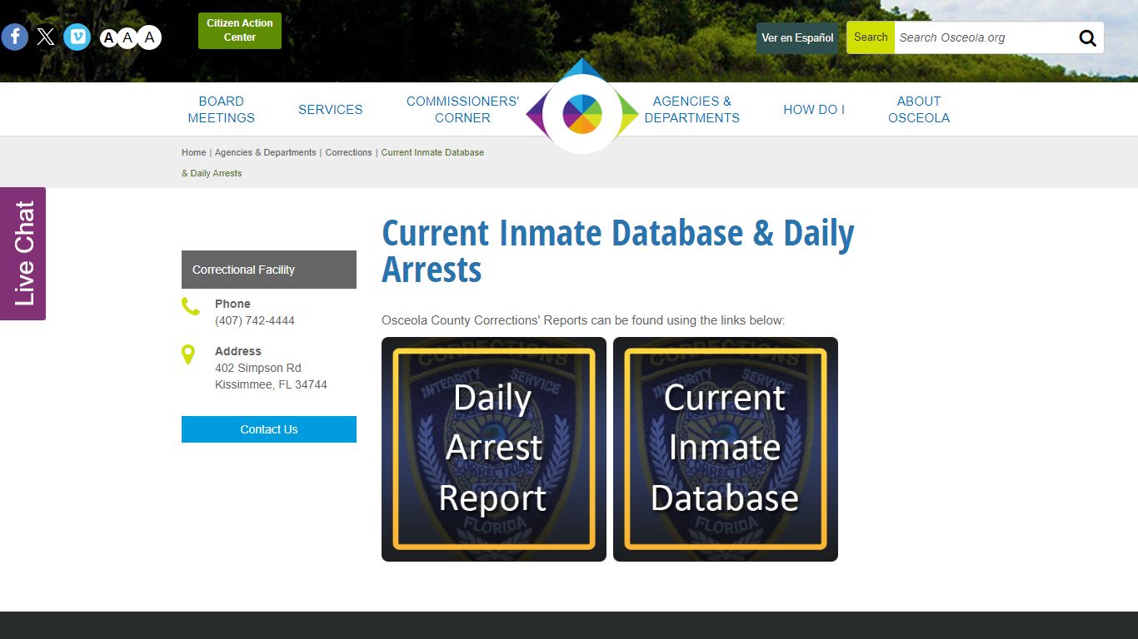Select the smallest font size 'A' icon

108,37
